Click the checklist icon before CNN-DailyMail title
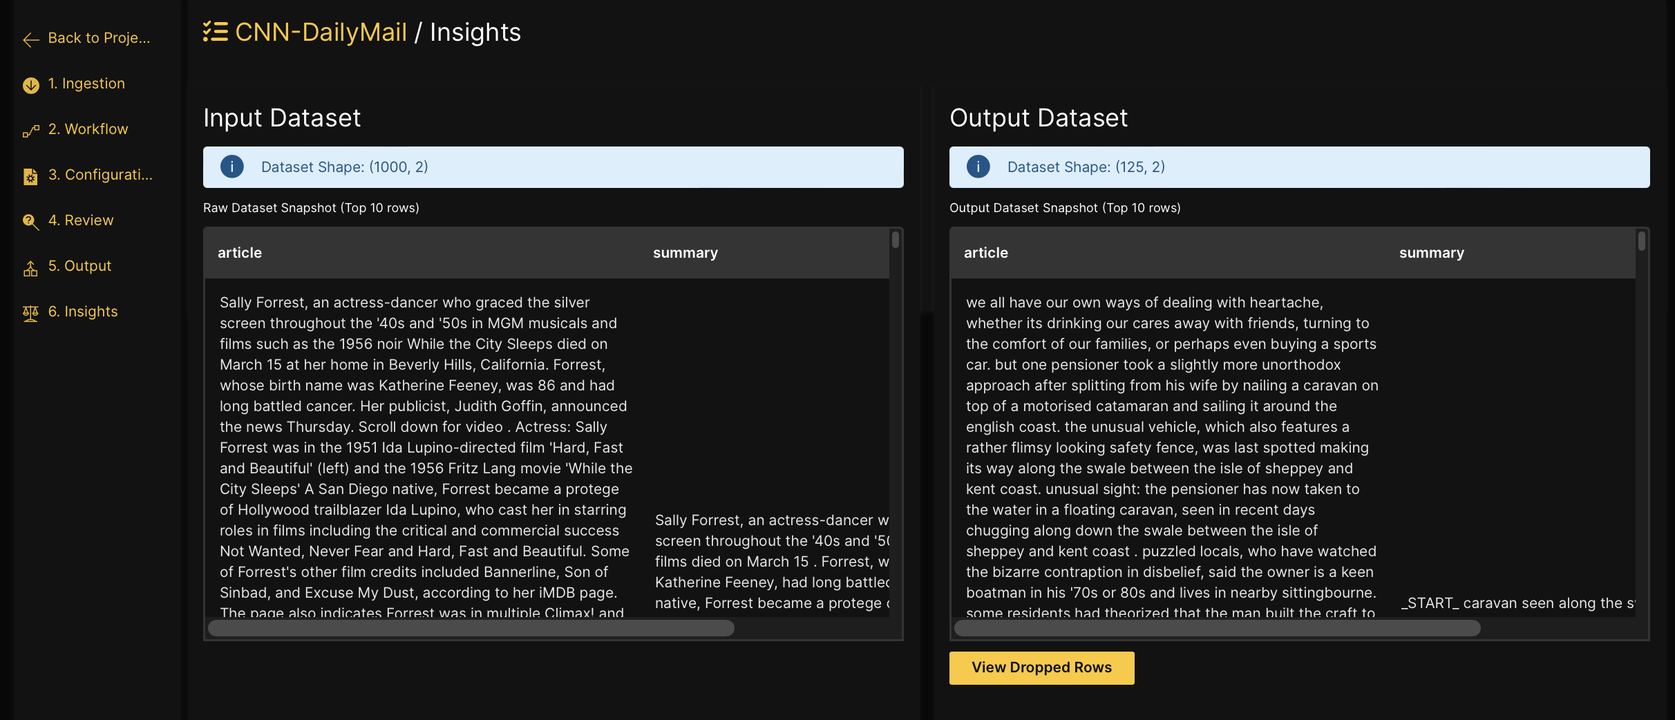 click(215, 32)
